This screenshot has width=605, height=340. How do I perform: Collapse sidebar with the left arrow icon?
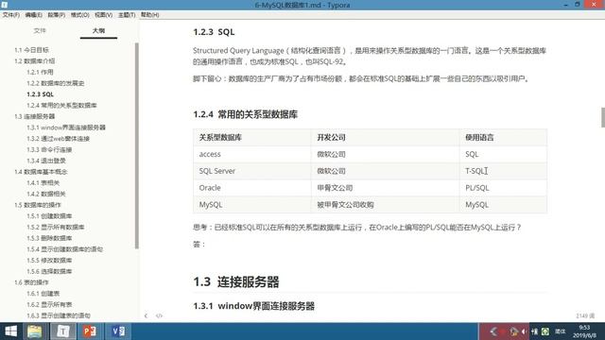click(x=146, y=315)
